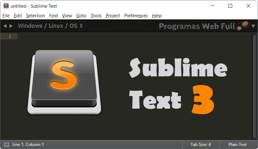Open the Plain Text syntax selector
This screenshot has width=258, height=149.
click(x=237, y=145)
